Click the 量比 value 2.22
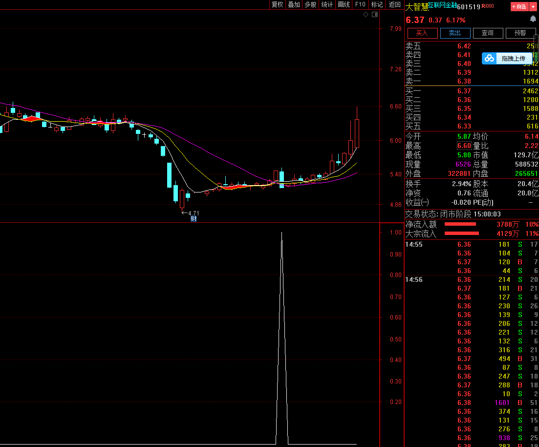The image size is (539, 447). tap(532, 146)
